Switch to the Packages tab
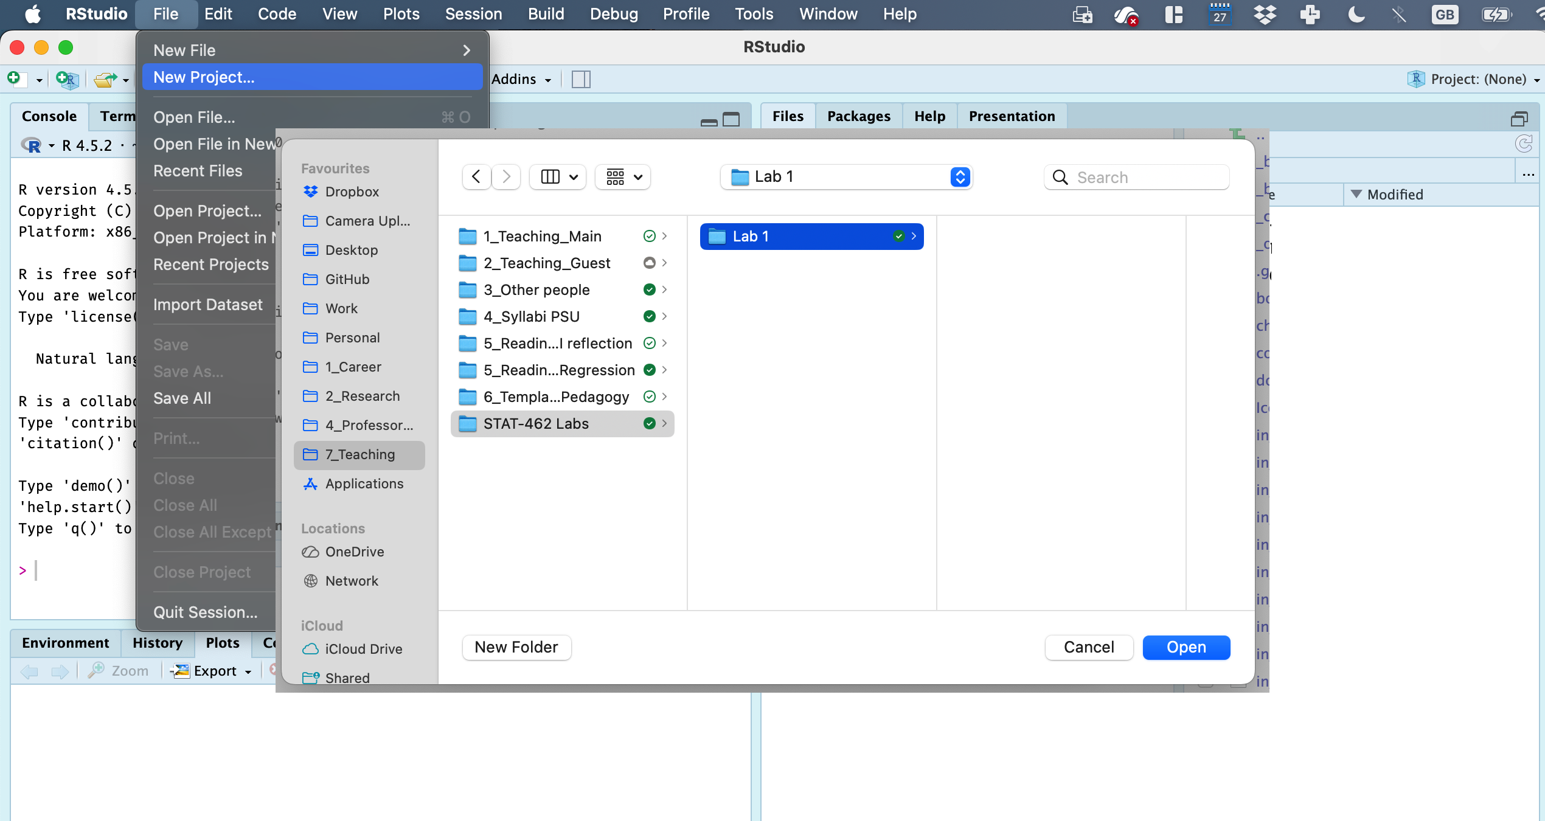This screenshot has width=1545, height=821. [x=858, y=116]
